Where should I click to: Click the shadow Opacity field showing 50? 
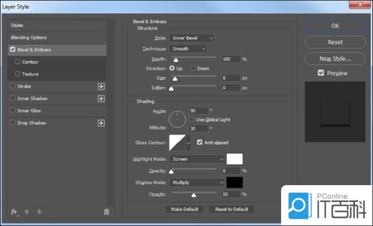click(231, 194)
